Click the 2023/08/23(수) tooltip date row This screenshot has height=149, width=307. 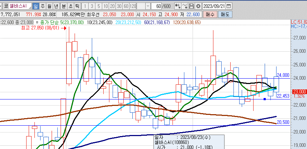tap(183, 137)
